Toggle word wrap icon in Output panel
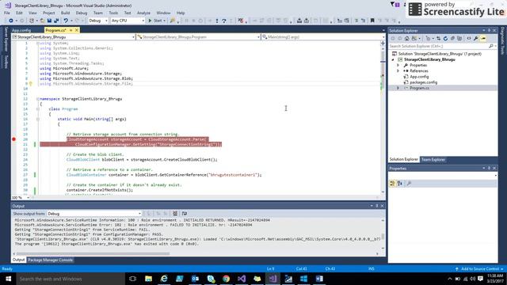507x285 pixels. pos(185,214)
